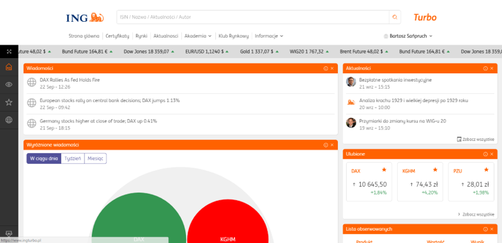Open the Zobacz wszystkie link under Aktualności

coord(475,140)
